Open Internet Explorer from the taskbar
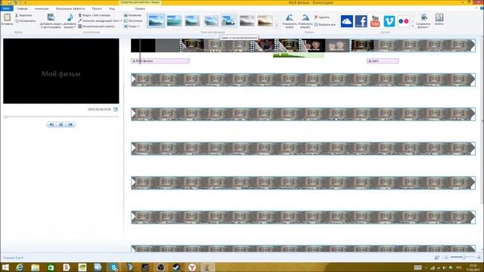 pos(20,267)
